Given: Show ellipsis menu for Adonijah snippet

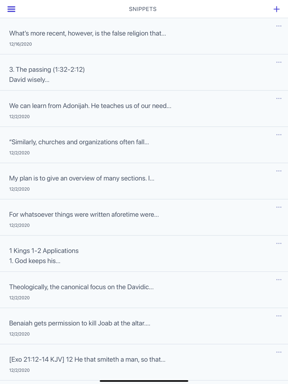Looking at the screenshot, I should [x=279, y=99].
